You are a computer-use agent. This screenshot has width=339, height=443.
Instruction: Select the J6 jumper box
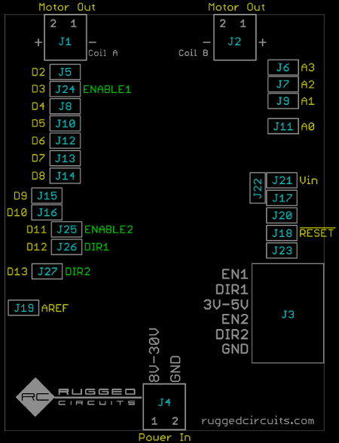pyautogui.click(x=283, y=67)
